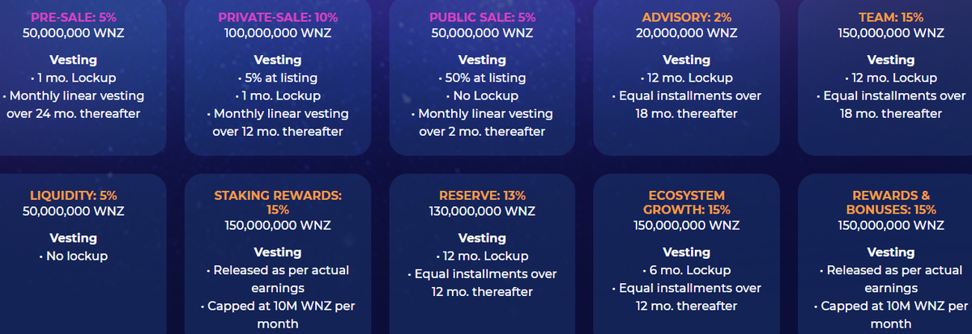Select the LIQUIDITY: 5% heading

[74, 195]
